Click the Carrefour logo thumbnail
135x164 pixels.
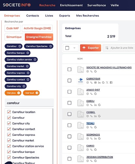point(80,80)
